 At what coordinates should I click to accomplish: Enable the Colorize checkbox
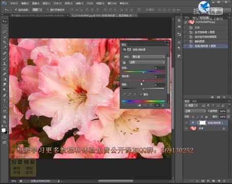click(141, 94)
